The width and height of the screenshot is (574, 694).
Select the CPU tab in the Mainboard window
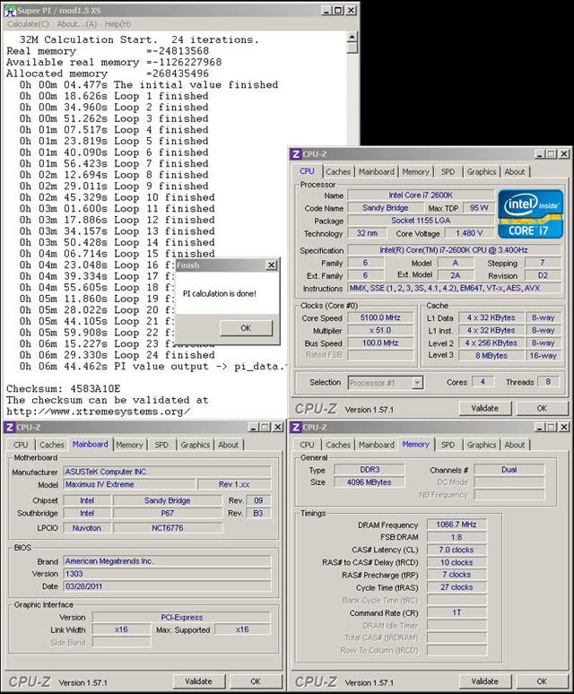pos(21,445)
